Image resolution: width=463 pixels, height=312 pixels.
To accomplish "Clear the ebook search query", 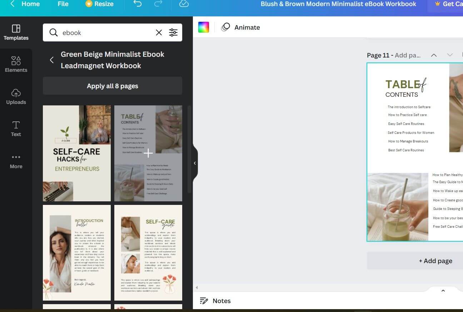I will [x=159, y=32].
